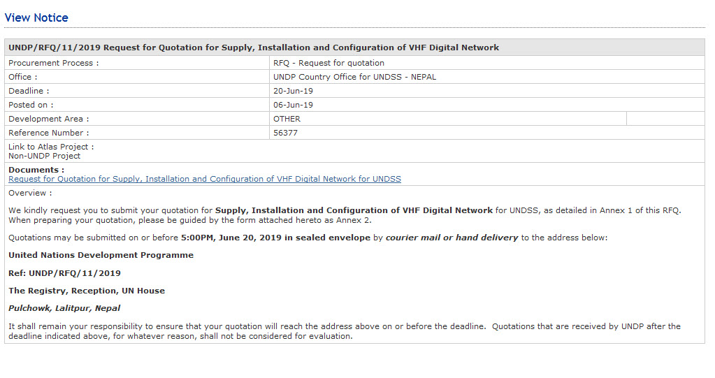The image size is (715, 378).
Task: Click the Overview section label
Action: point(30,193)
